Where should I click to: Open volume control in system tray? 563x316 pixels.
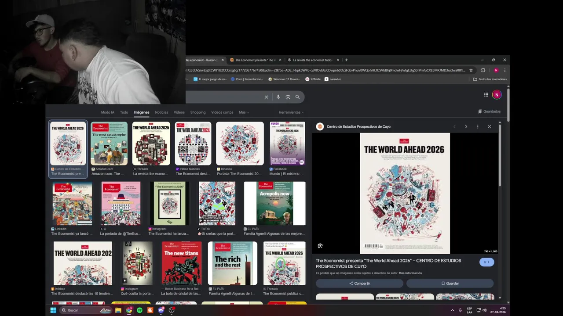(485, 310)
